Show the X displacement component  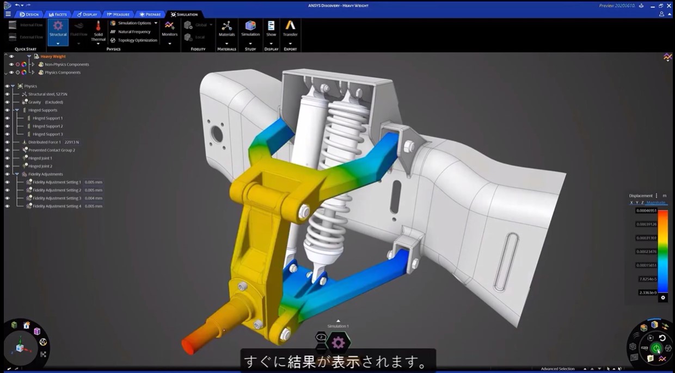click(631, 203)
